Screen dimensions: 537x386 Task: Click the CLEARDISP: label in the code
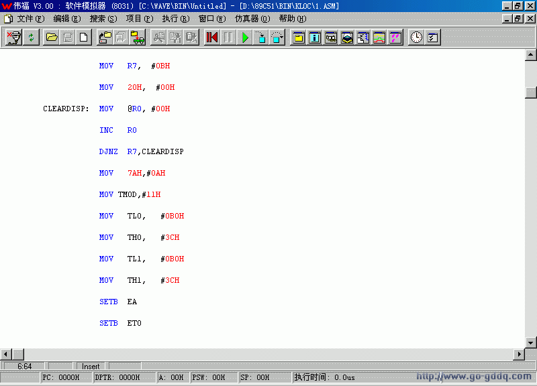click(x=66, y=109)
